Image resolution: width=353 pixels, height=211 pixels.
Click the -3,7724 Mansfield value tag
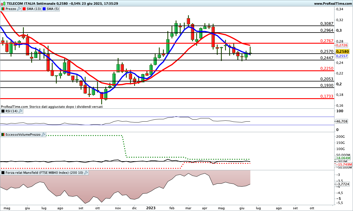[342, 184]
